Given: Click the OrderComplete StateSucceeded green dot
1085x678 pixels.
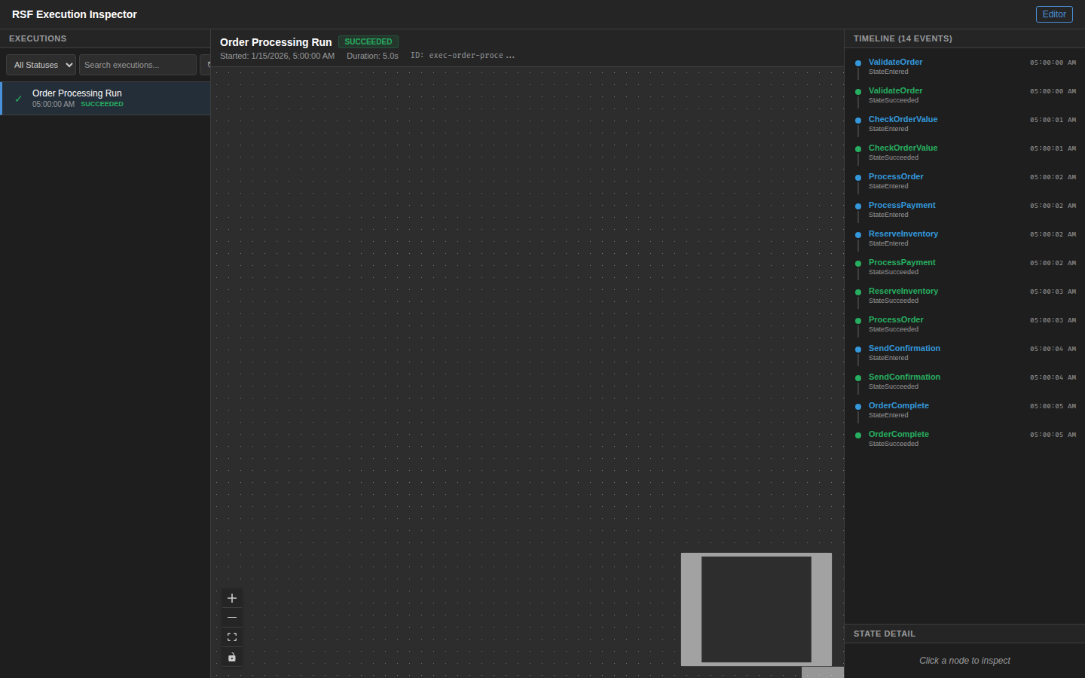Looking at the screenshot, I should pyautogui.click(x=858, y=435).
